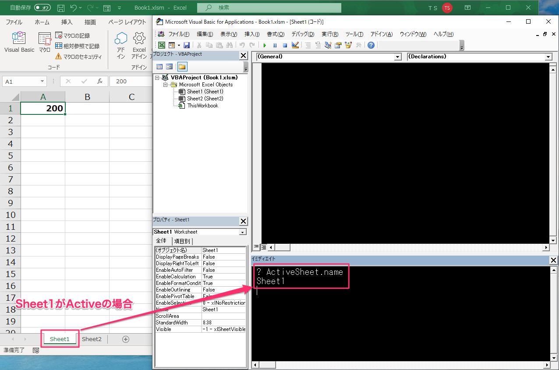Open the デバッグ(D) menu
Viewport: 559px width, 370px height.
pyautogui.click(x=303, y=34)
